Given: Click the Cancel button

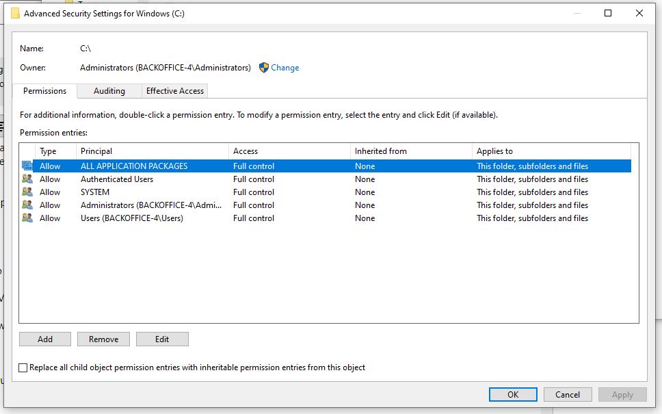Looking at the screenshot, I should [568, 395].
